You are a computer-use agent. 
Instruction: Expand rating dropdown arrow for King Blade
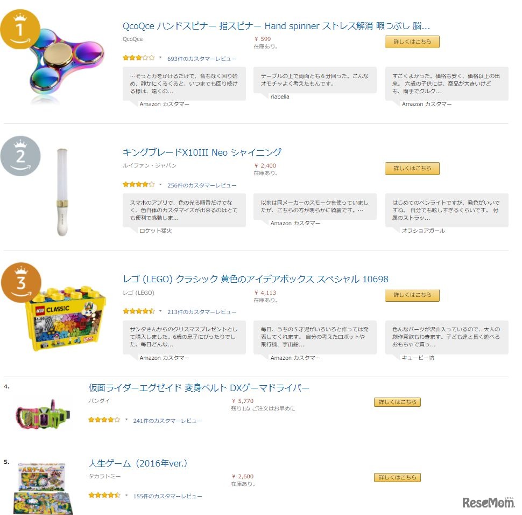pos(160,184)
